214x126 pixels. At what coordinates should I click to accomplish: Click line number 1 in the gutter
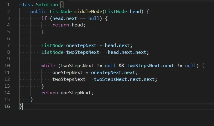[8, 5]
